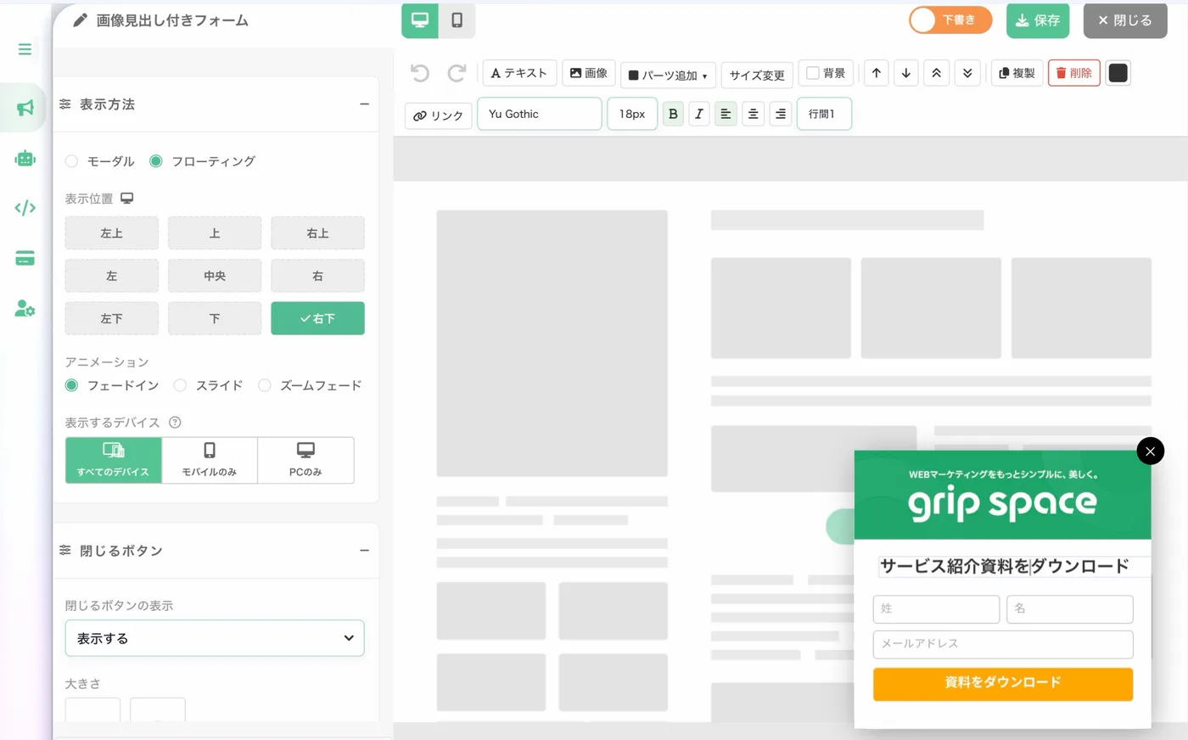Screen dimensions: 1188x740
Task: Move the element up one layer
Action: click(877, 73)
